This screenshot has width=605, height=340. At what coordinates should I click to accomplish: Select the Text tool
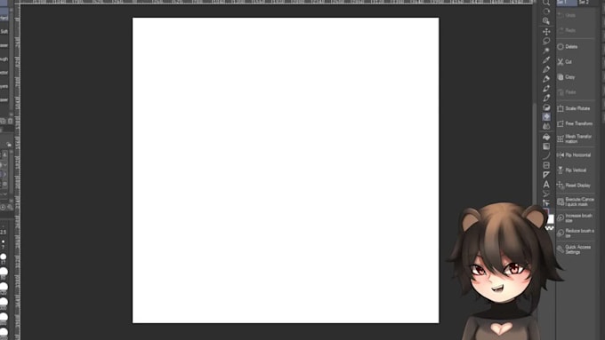546,185
